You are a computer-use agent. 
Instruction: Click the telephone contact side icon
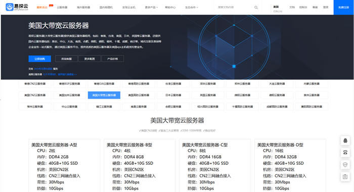[345, 153]
